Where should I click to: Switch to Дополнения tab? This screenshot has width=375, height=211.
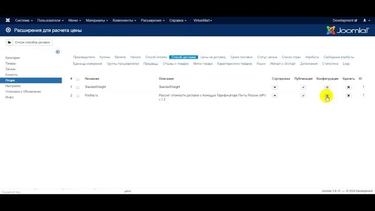click(309, 64)
